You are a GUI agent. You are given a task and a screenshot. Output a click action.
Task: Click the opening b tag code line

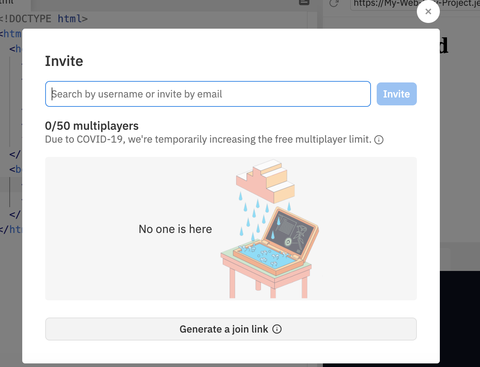(16, 169)
